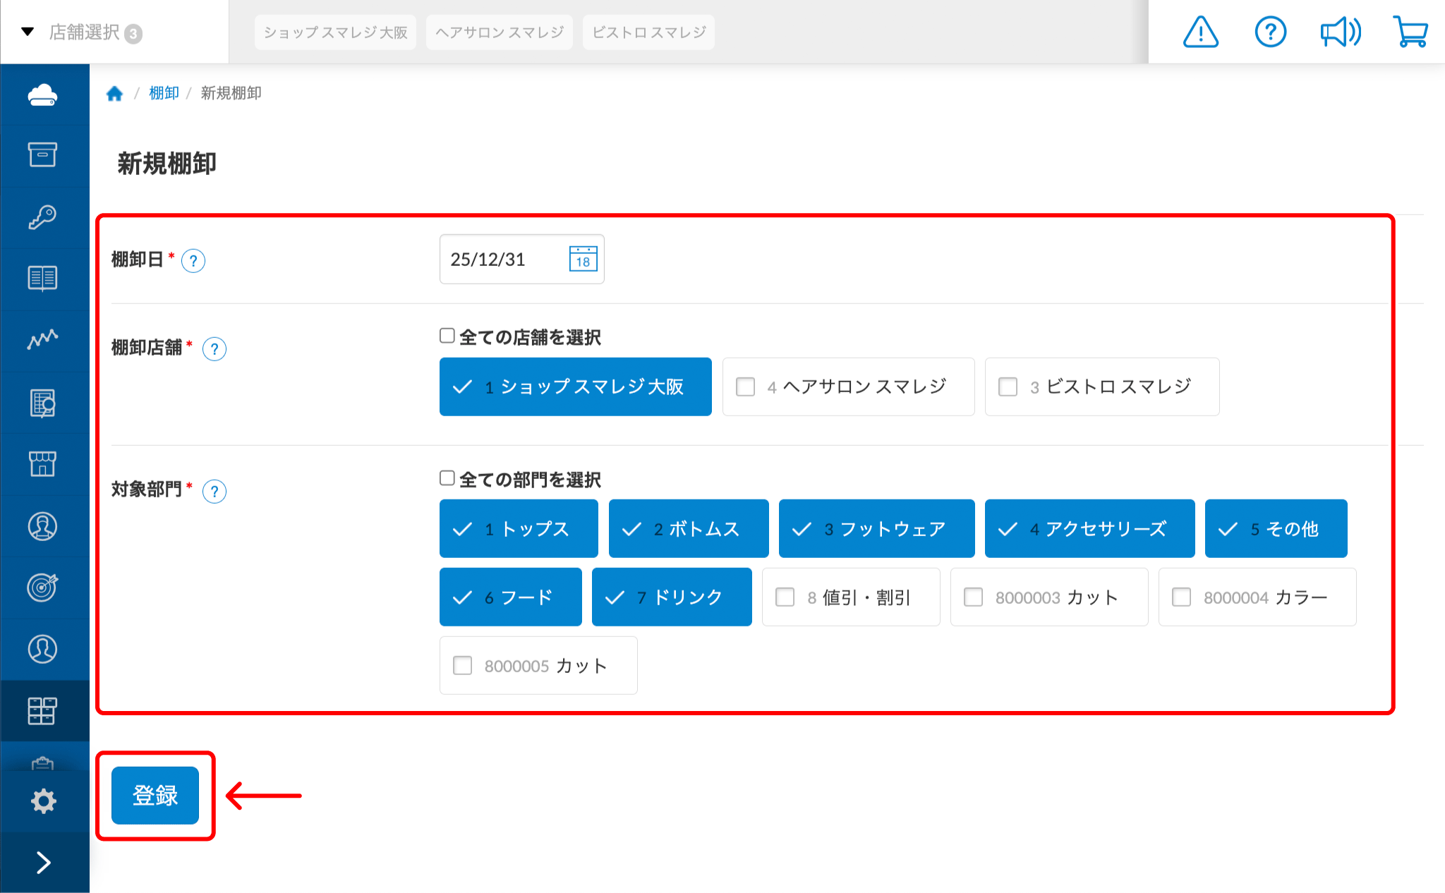Open the calendar date picker icon

[x=583, y=259]
